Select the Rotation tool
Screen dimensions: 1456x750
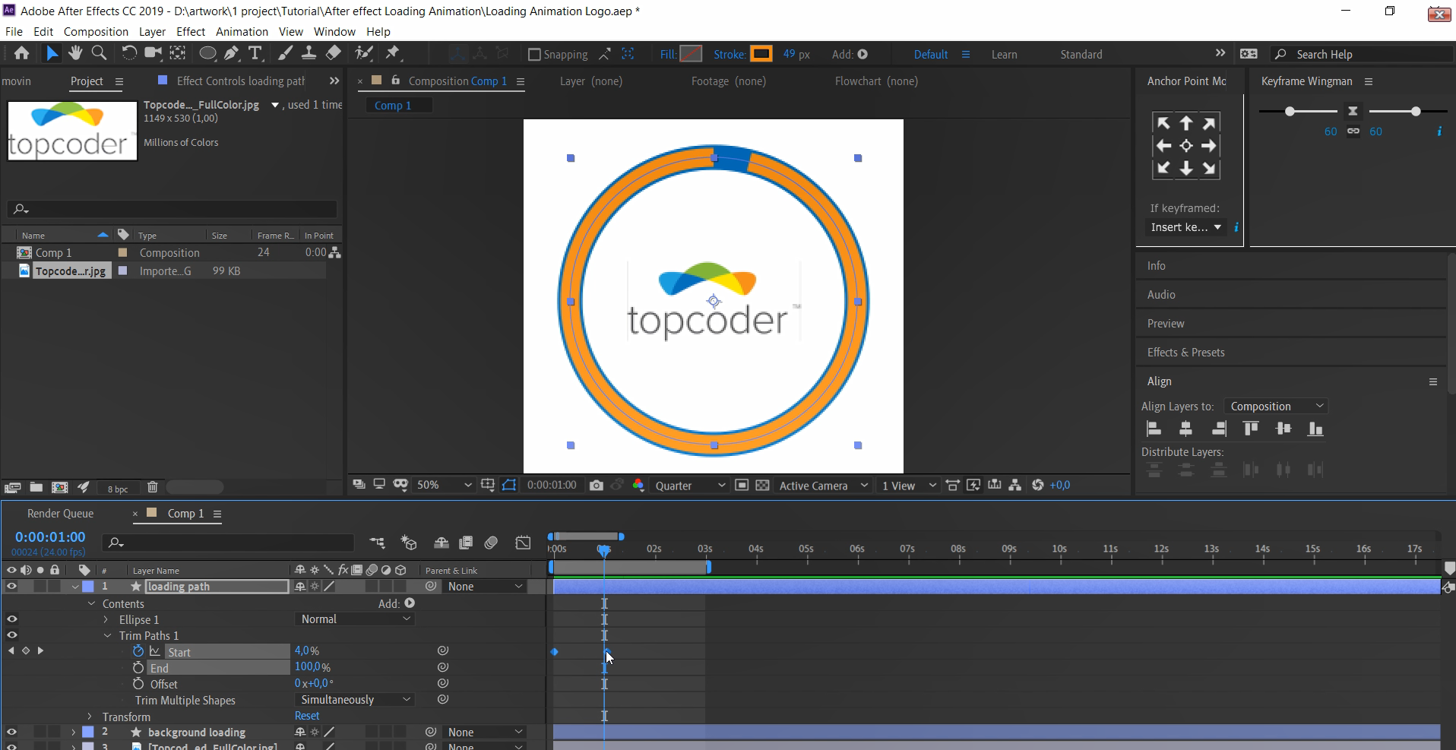click(129, 52)
